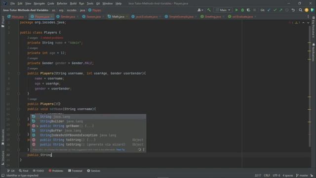Select StringBuilder completion suggestion

[88, 121]
